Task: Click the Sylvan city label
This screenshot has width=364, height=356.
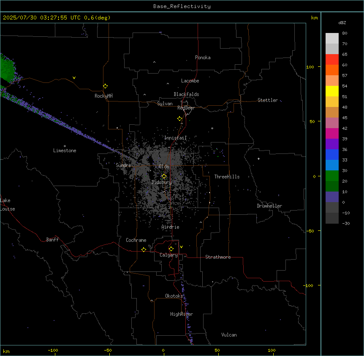Action: (x=165, y=104)
